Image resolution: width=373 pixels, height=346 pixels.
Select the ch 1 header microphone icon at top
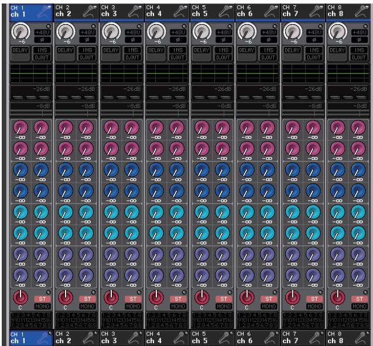coord(43,12)
